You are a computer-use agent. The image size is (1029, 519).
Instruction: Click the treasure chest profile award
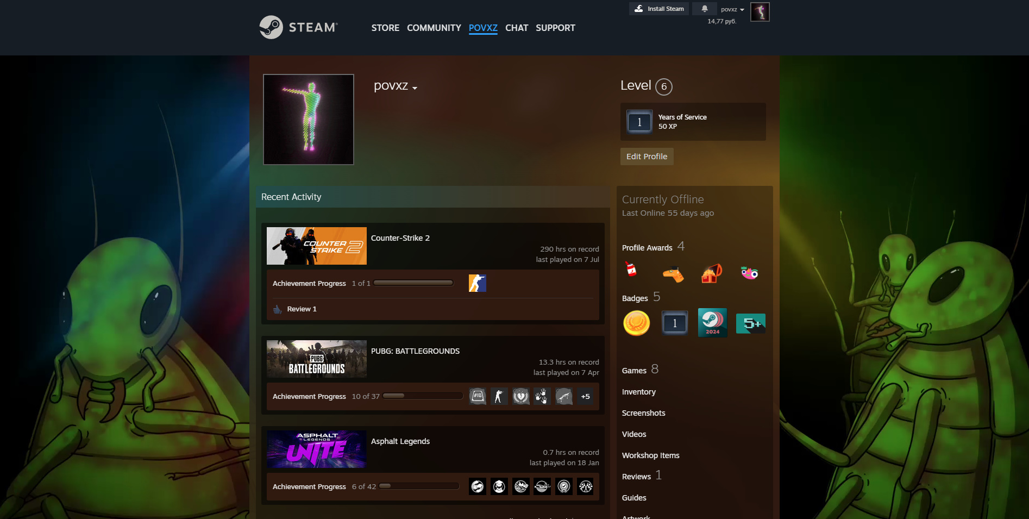click(x=712, y=273)
